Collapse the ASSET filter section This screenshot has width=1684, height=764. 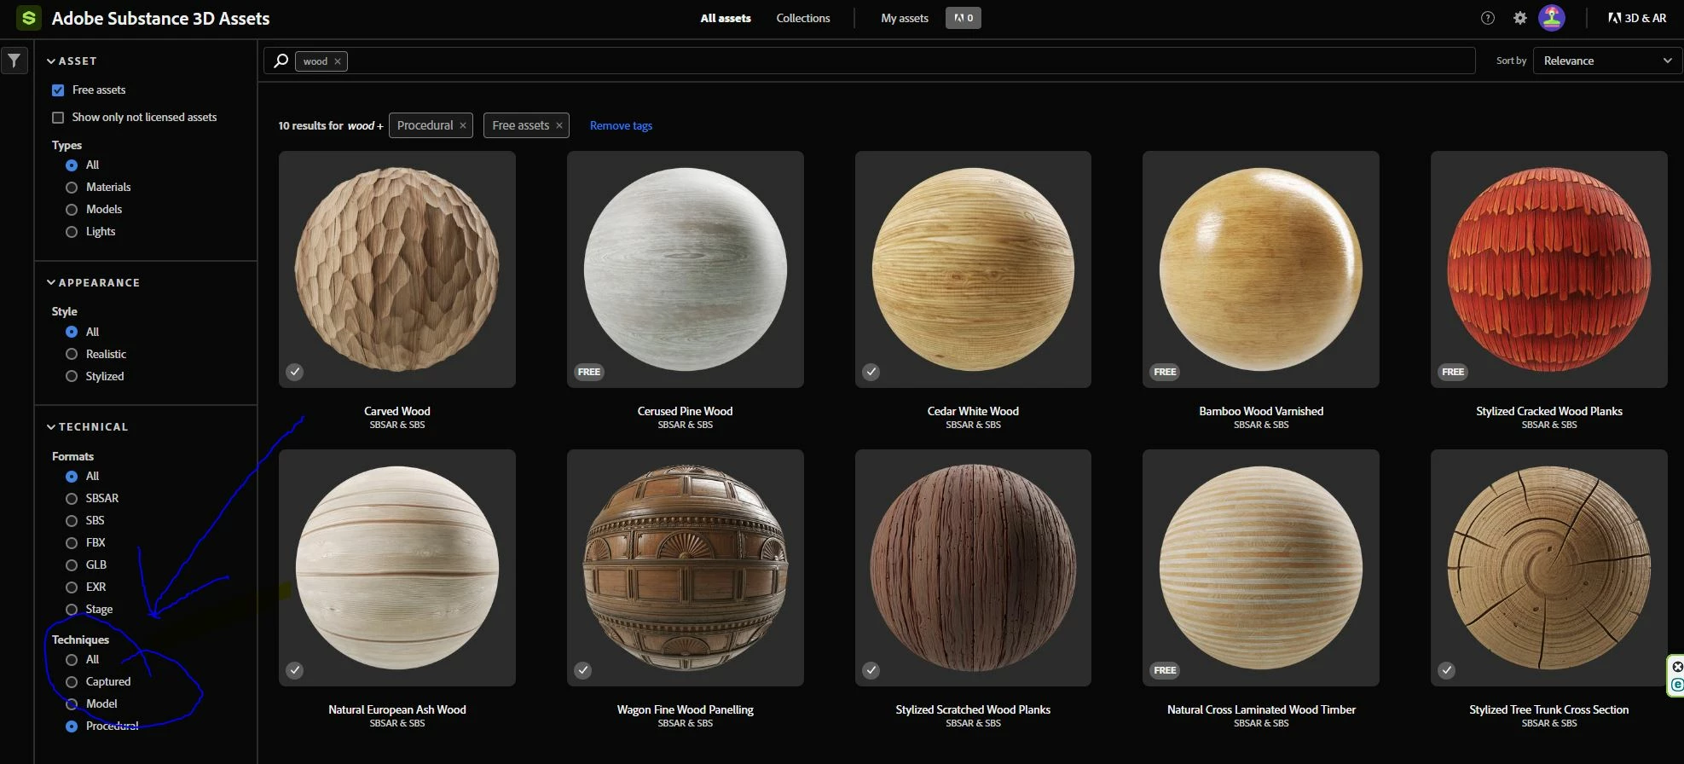pyautogui.click(x=72, y=61)
